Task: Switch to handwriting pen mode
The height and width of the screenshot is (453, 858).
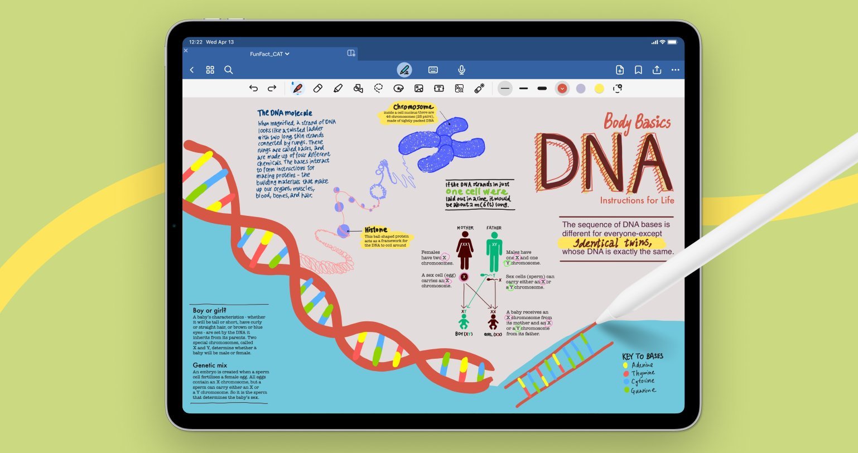Action: click(x=404, y=70)
